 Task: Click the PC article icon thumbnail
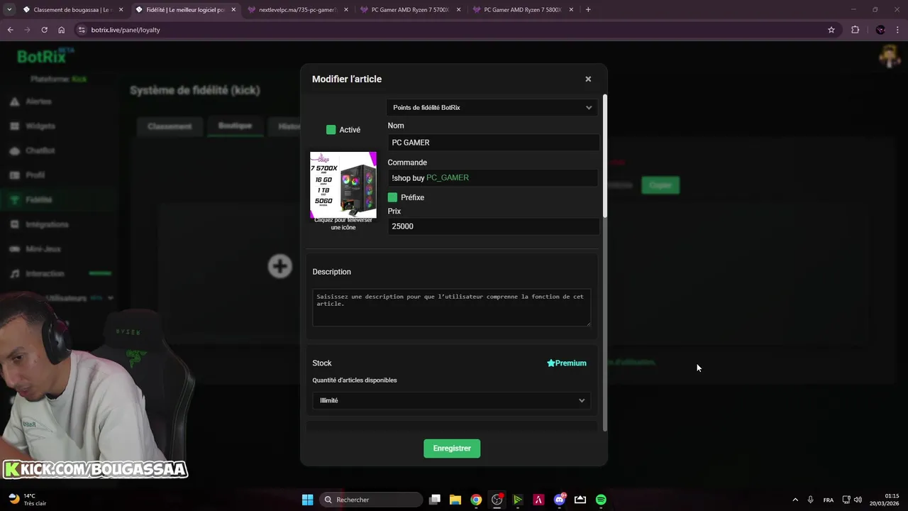coord(343,185)
